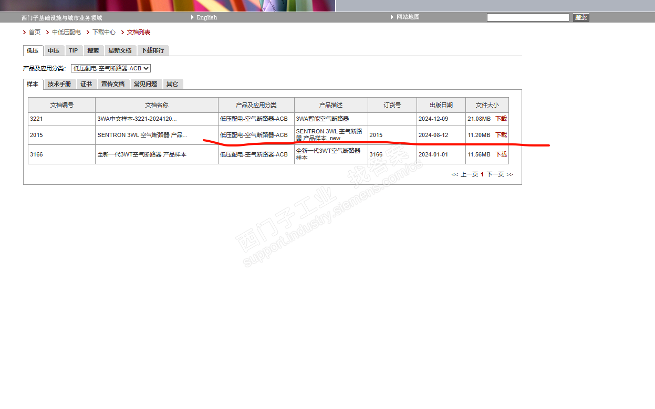
Task: Click the 订货号 column header
Action: click(392, 105)
